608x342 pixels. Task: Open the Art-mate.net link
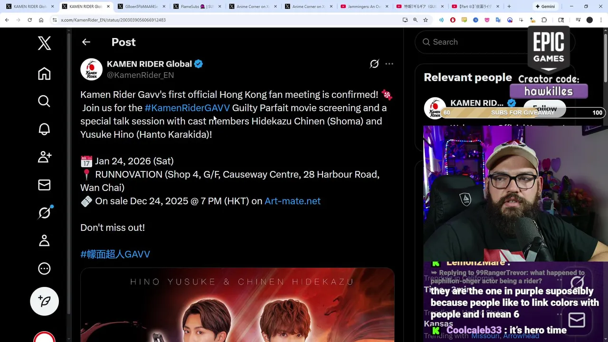click(x=293, y=201)
